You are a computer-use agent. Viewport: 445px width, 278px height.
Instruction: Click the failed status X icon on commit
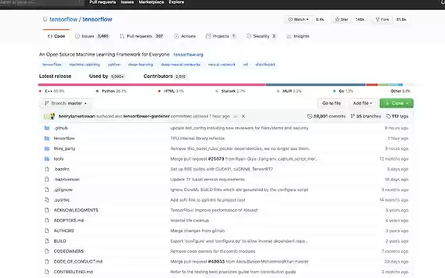243,116
